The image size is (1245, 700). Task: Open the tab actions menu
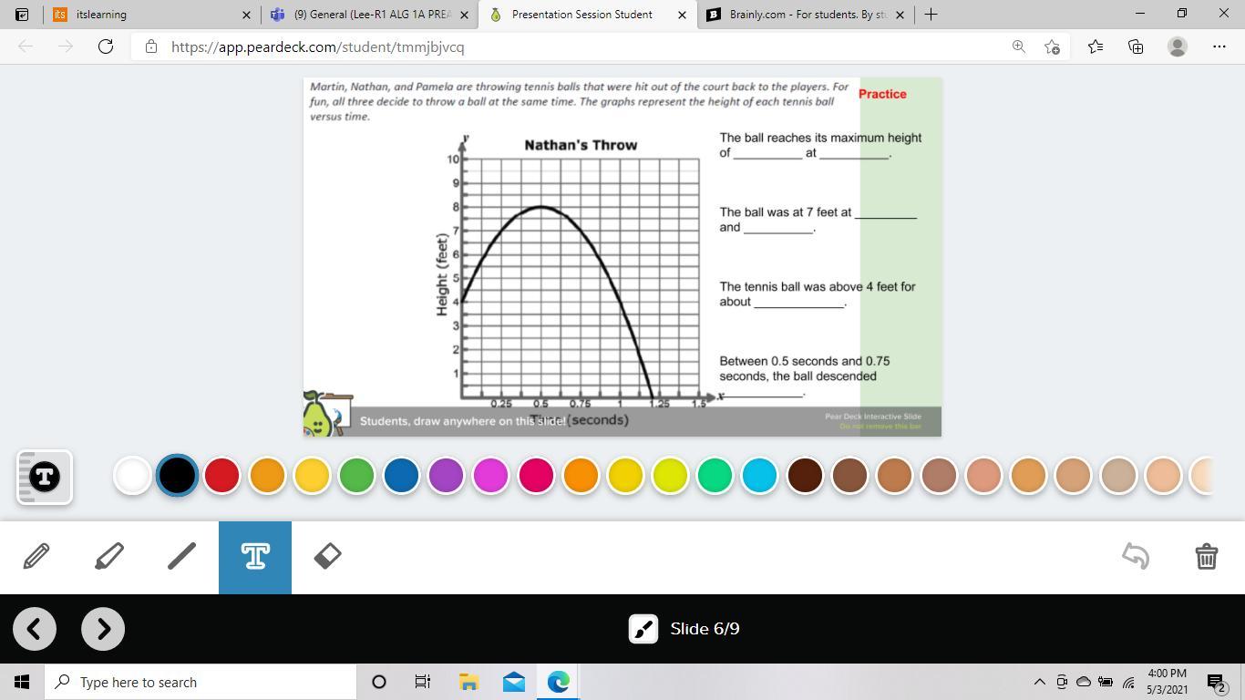[x=22, y=15]
